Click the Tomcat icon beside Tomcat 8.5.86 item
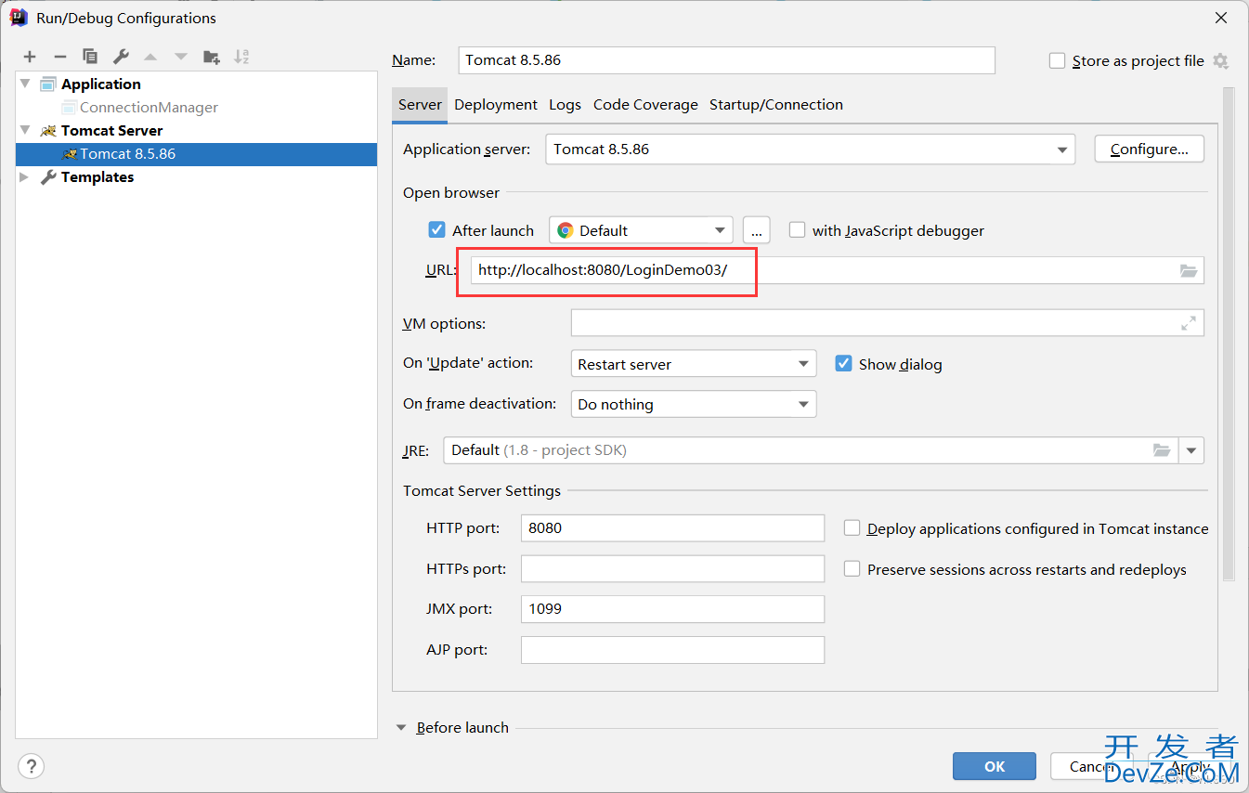The image size is (1249, 793). pyautogui.click(x=69, y=154)
